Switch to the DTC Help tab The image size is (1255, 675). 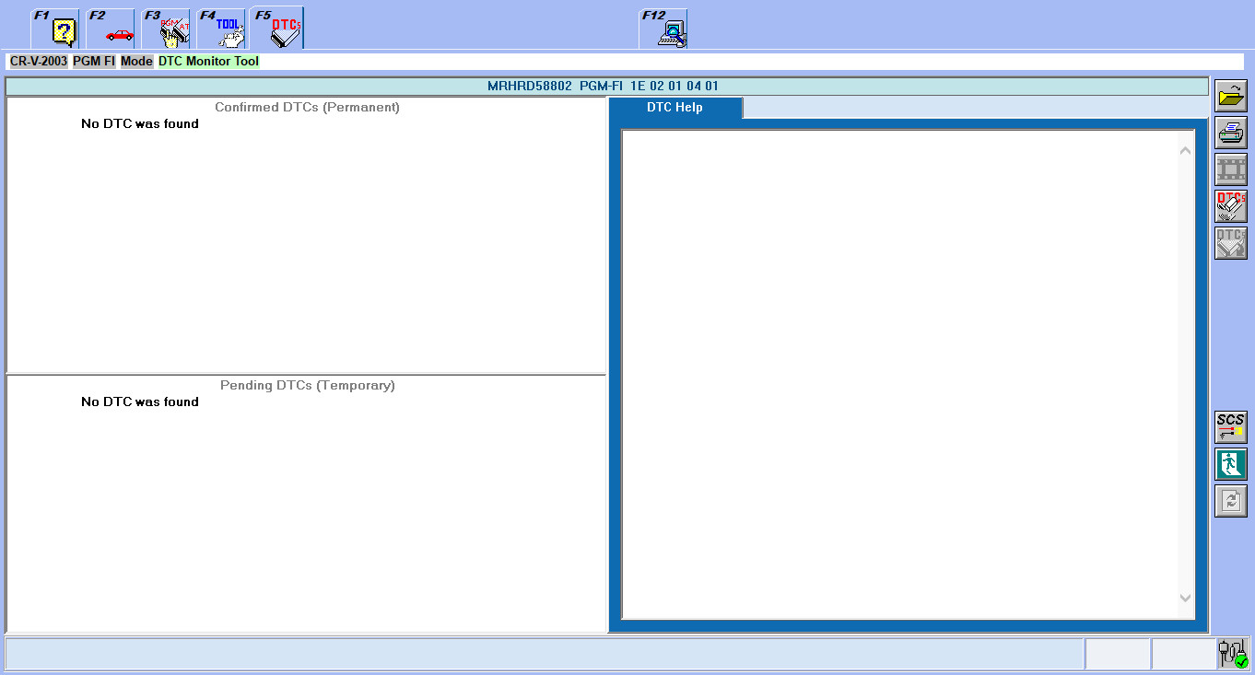click(x=675, y=108)
